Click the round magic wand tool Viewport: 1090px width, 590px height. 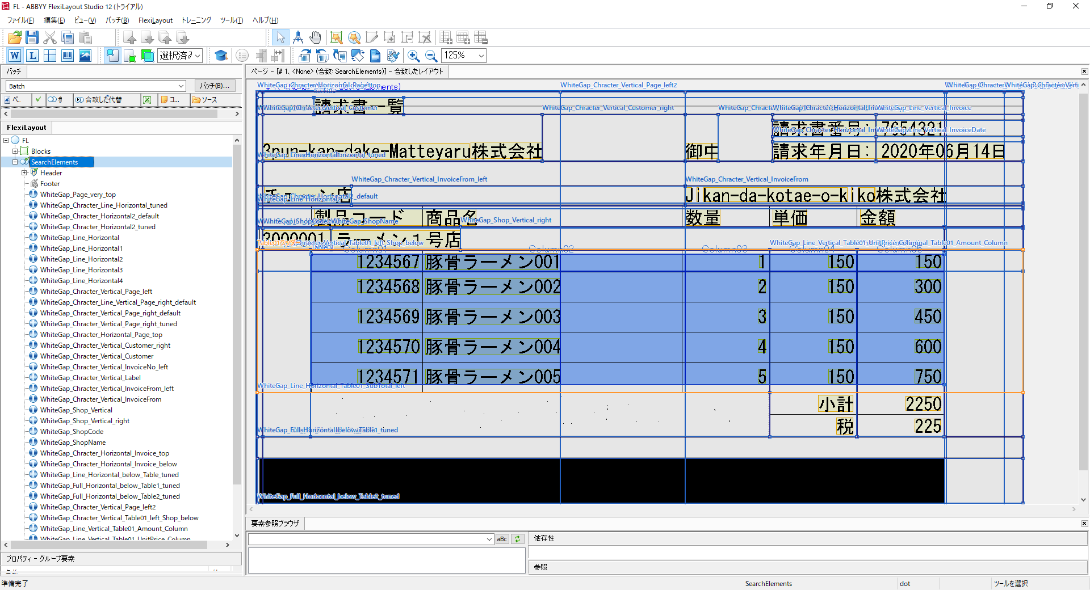(x=354, y=37)
